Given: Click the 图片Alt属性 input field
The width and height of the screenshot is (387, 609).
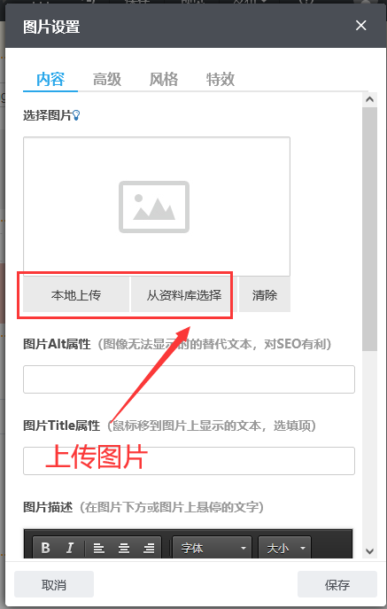Looking at the screenshot, I should tap(189, 379).
